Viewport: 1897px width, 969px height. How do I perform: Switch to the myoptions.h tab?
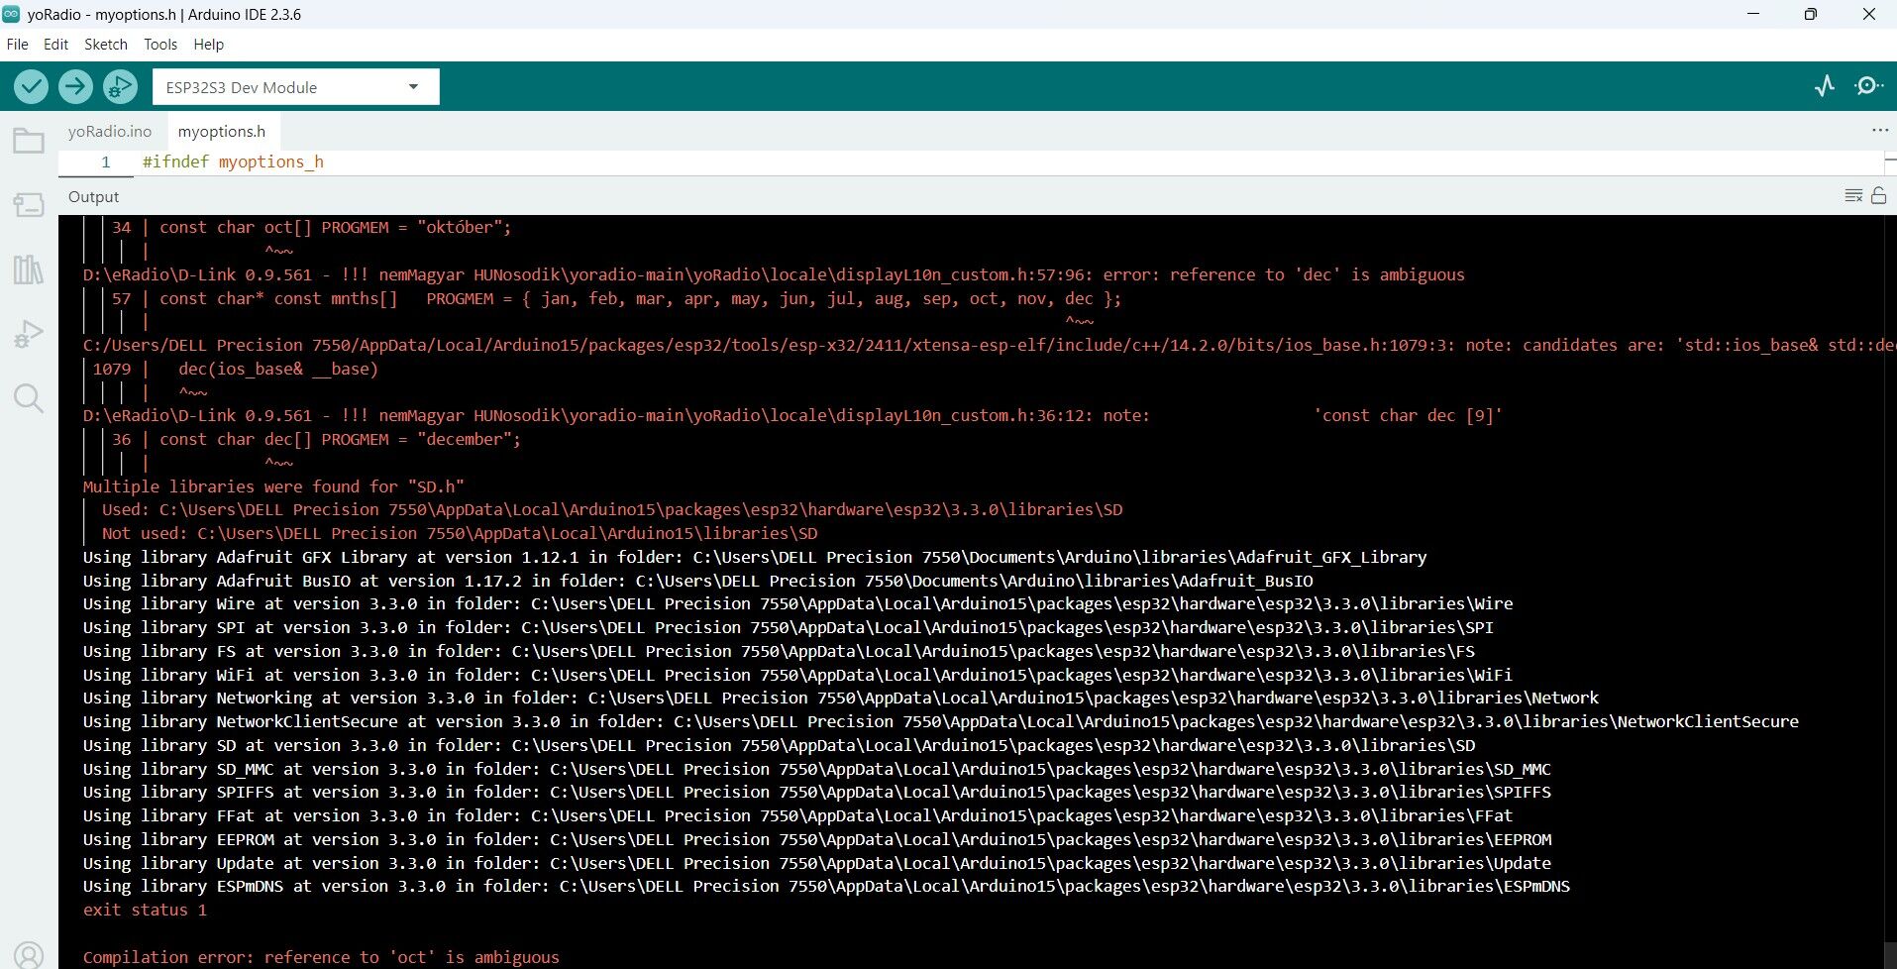(222, 131)
